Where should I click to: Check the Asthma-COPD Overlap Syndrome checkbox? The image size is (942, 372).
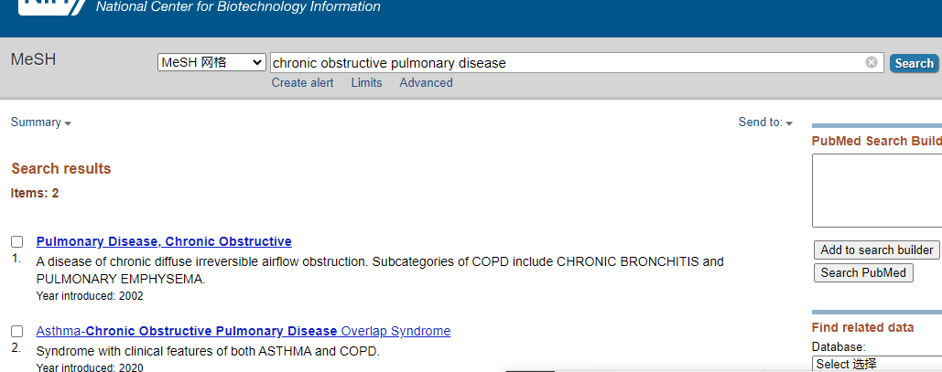point(17,331)
